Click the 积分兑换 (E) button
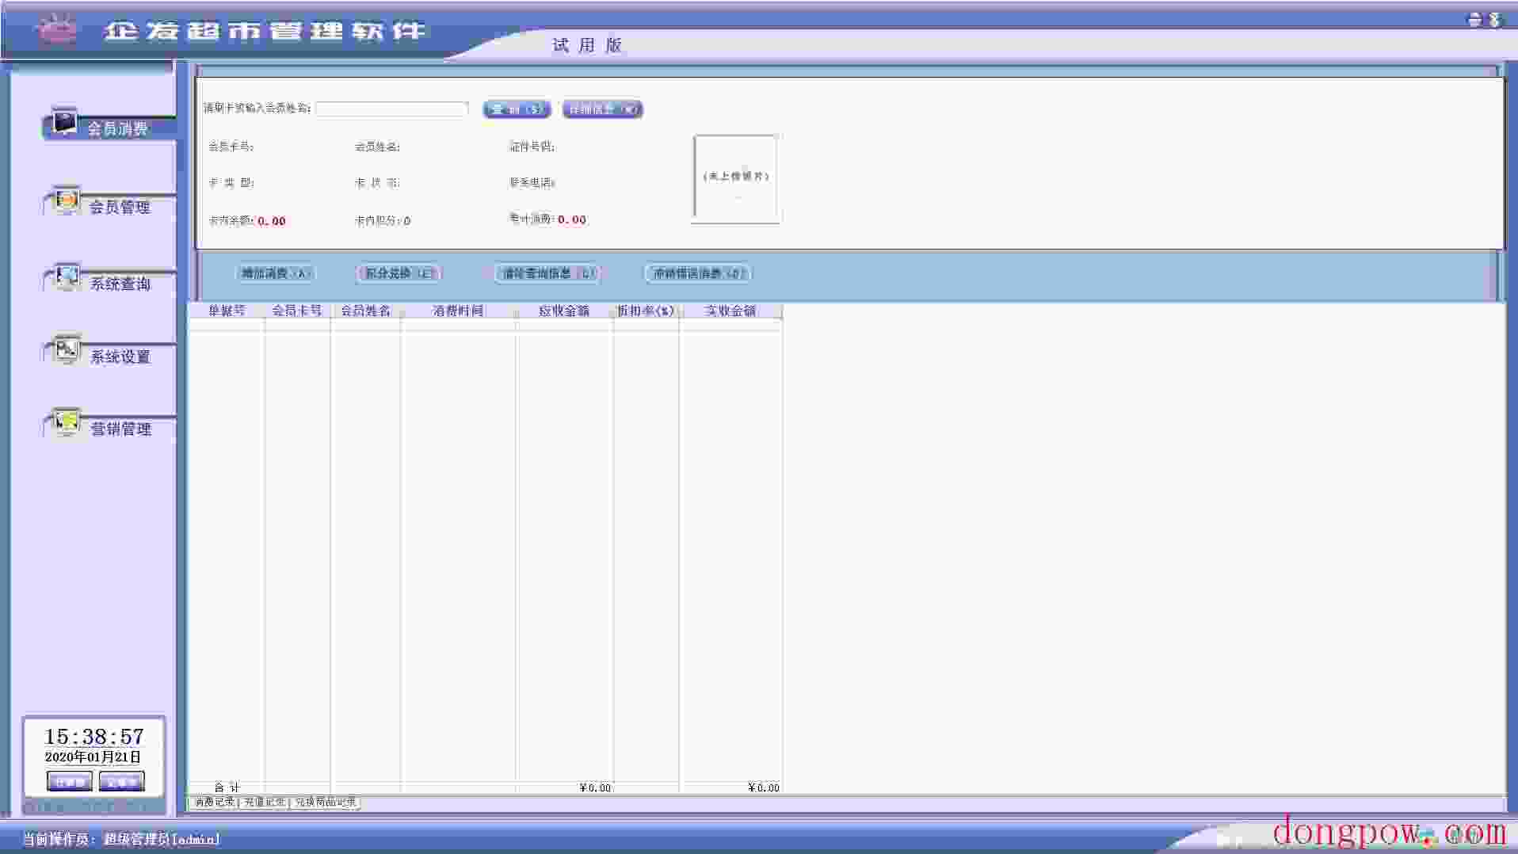This screenshot has height=854, width=1518. pyautogui.click(x=399, y=273)
